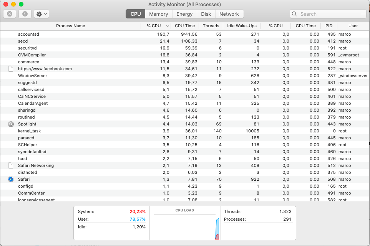The image size is (370, 246).
Task: Click the document icon beside Safari Networking
Action: (x=11, y=165)
